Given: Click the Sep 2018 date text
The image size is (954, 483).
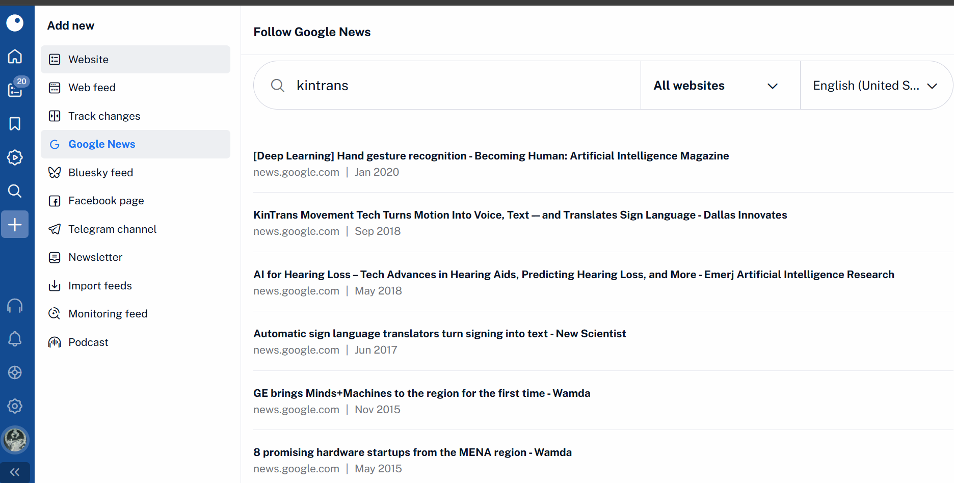Looking at the screenshot, I should (x=378, y=231).
